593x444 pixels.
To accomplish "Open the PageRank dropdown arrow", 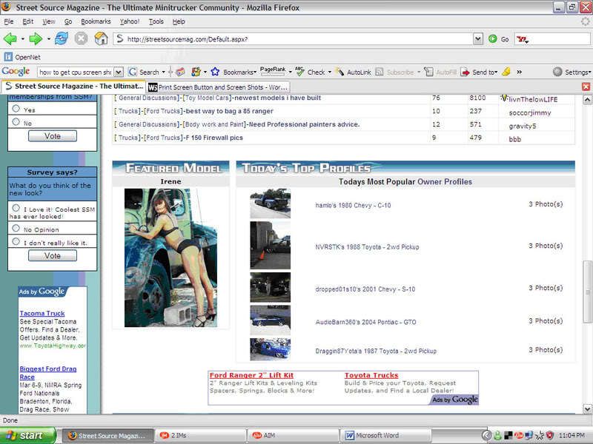I will [x=290, y=72].
